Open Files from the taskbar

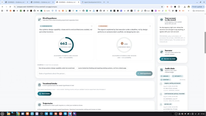(8, 114)
